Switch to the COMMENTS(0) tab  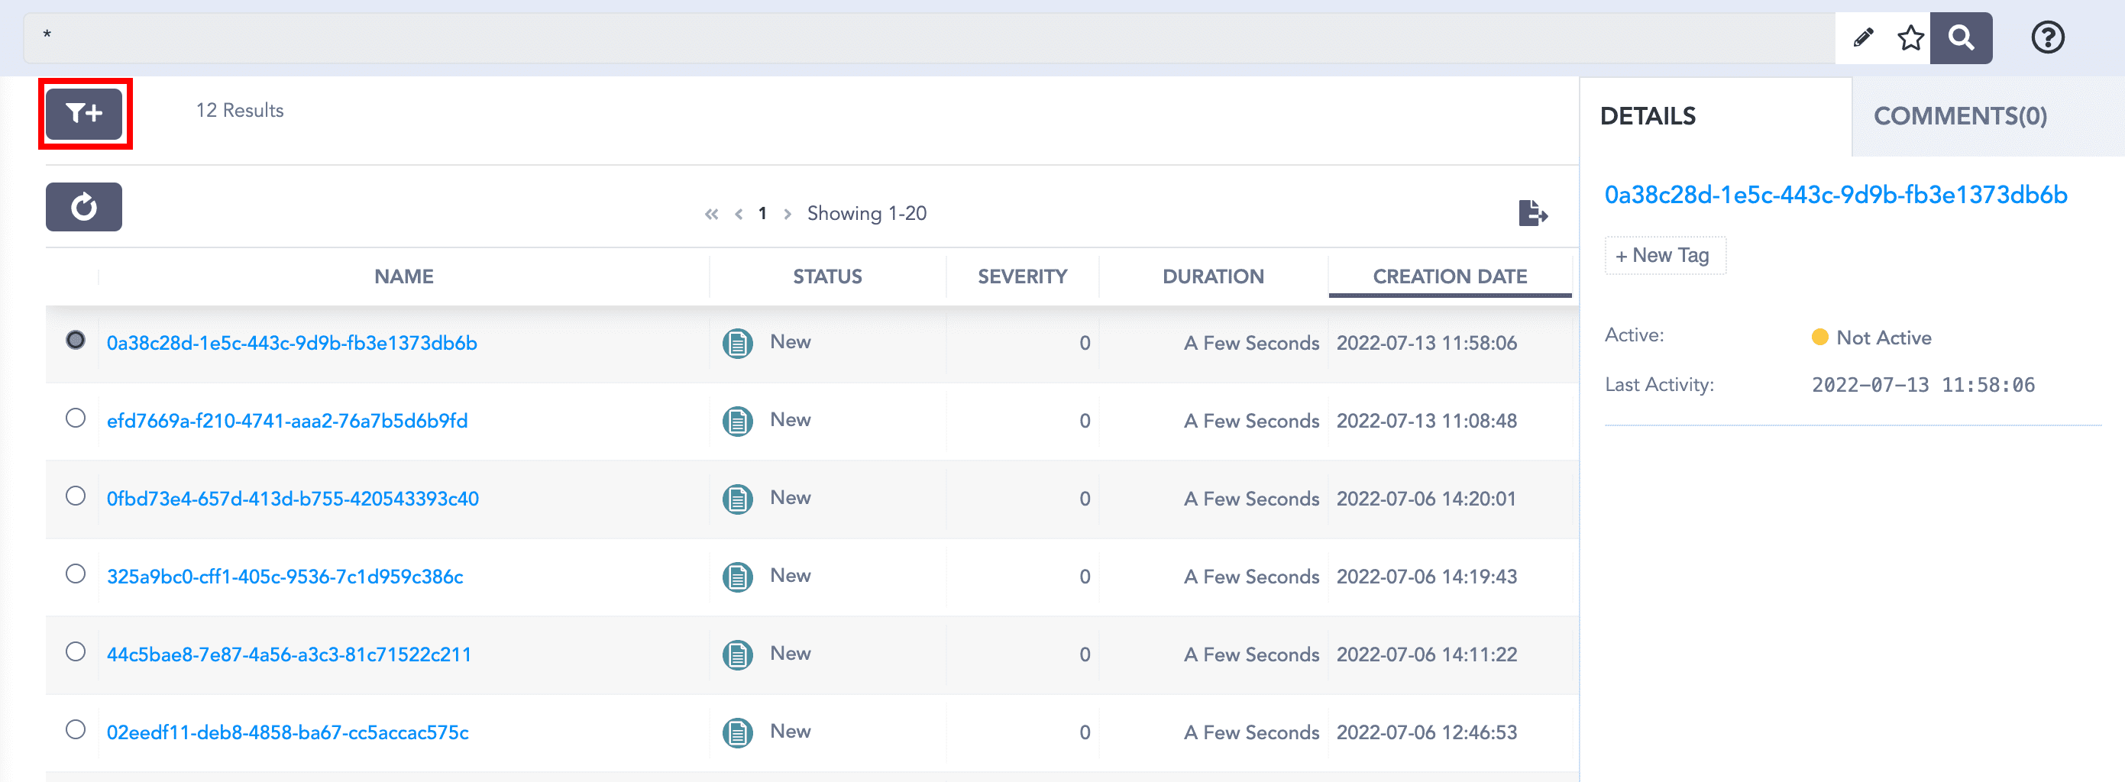(x=1959, y=116)
